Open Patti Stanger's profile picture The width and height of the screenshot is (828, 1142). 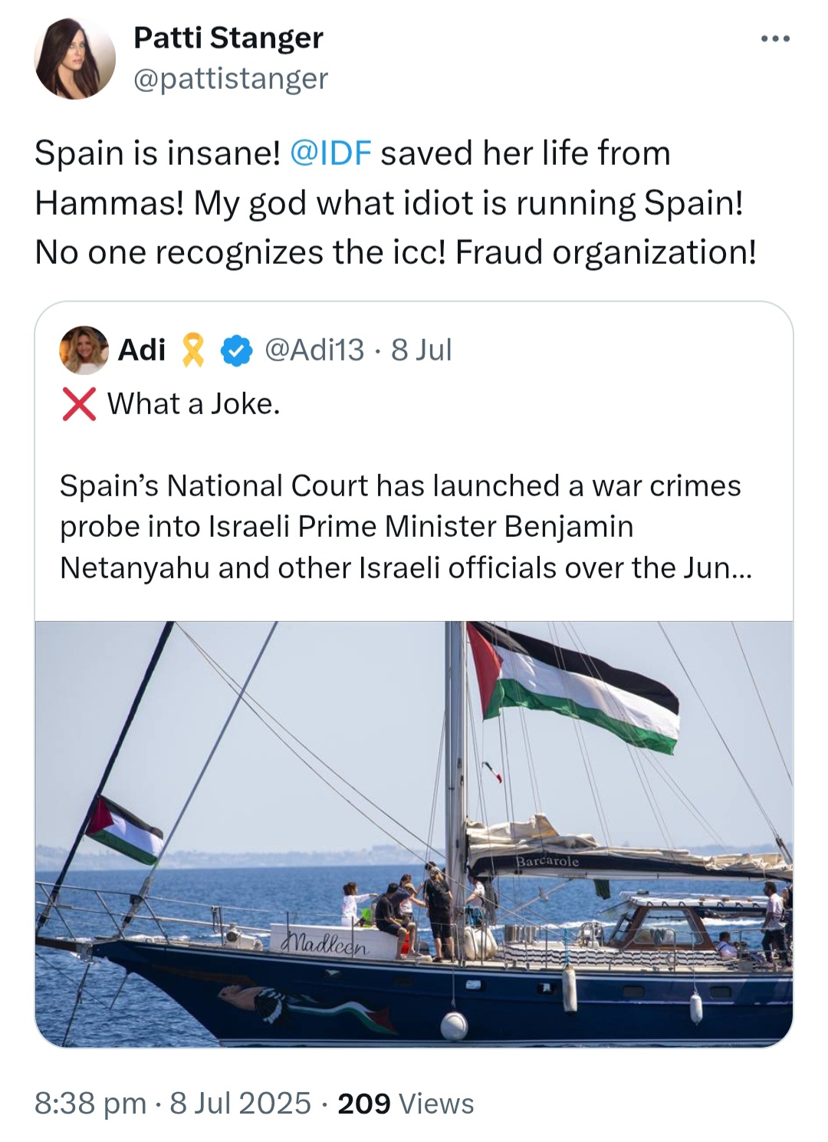pos(74,59)
